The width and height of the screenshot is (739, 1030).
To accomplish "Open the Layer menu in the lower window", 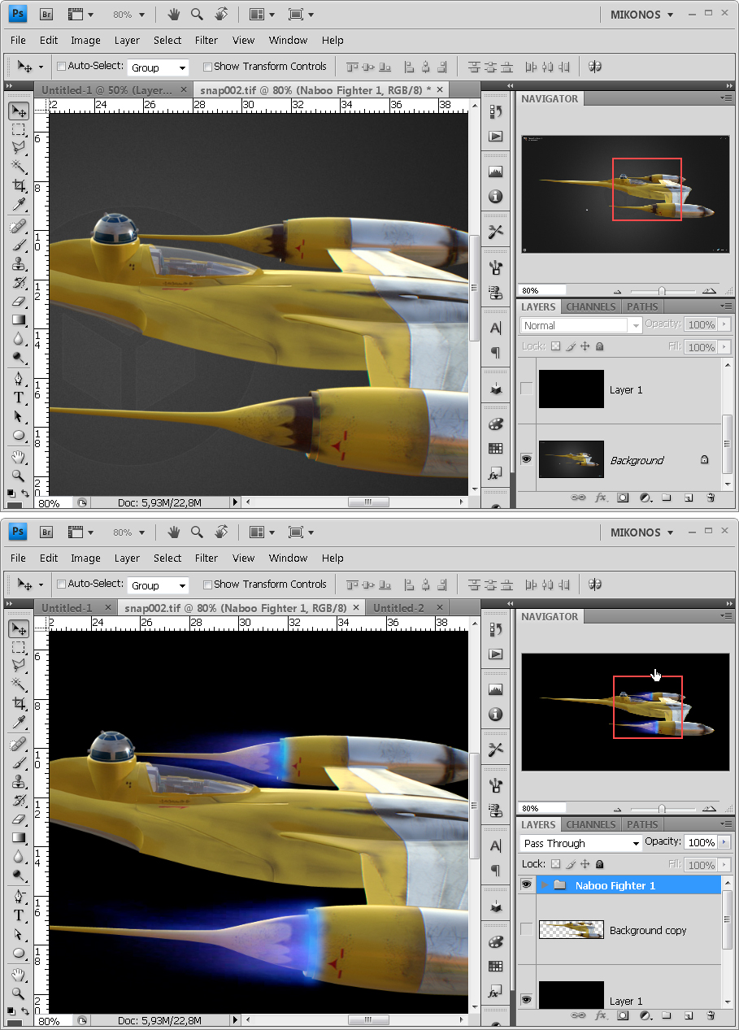I will click(127, 558).
